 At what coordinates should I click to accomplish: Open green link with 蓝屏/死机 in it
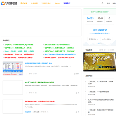pos(57,44)
